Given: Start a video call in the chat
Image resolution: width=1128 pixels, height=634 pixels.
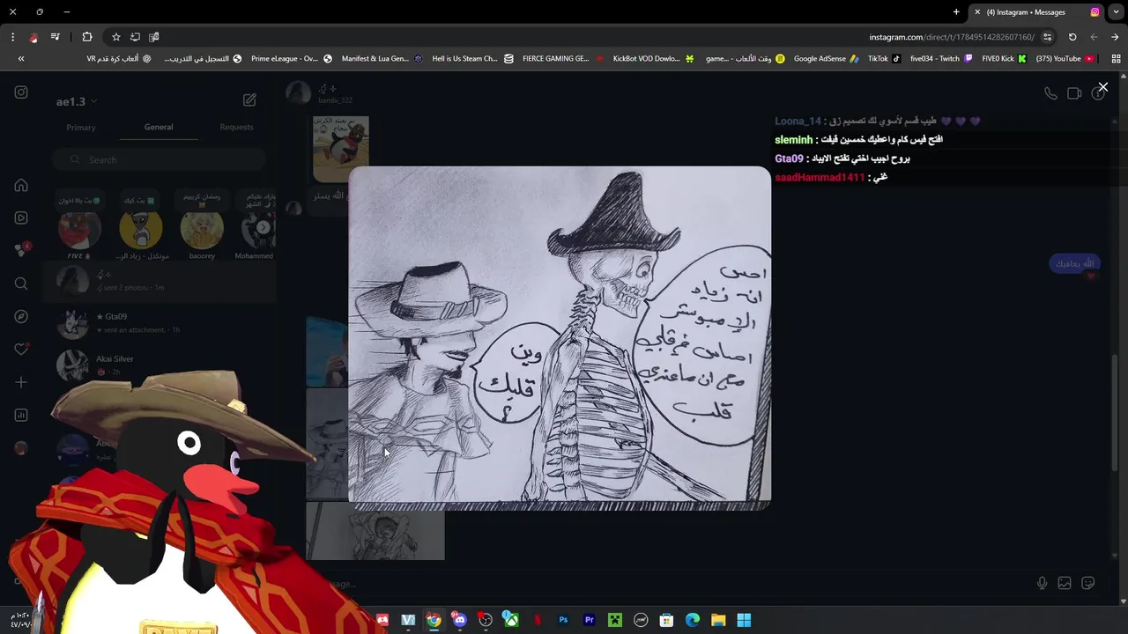Looking at the screenshot, I should click(x=1074, y=93).
